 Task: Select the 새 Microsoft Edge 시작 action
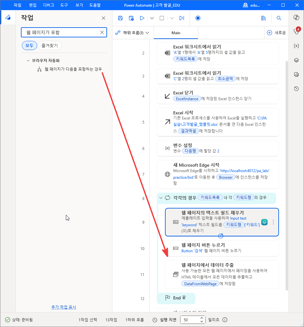click(x=218, y=174)
